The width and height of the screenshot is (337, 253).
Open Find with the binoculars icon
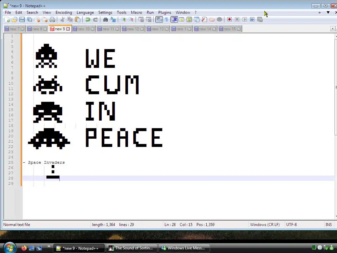tap(105, 19)
